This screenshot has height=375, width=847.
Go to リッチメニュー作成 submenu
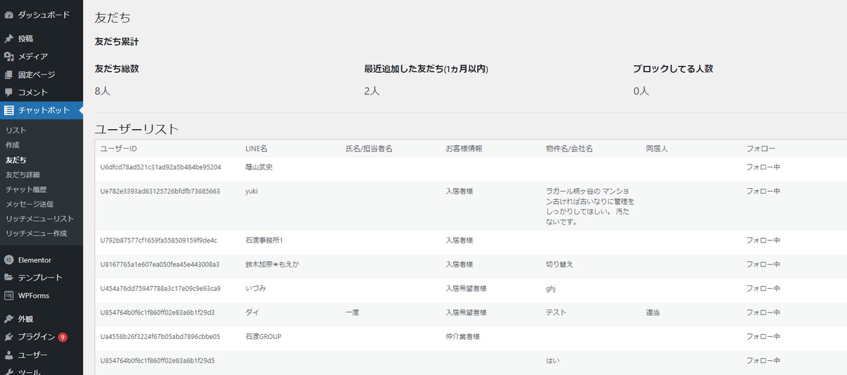pos(36,233)
